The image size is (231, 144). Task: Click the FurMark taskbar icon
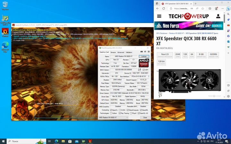[x=90, y=141]
